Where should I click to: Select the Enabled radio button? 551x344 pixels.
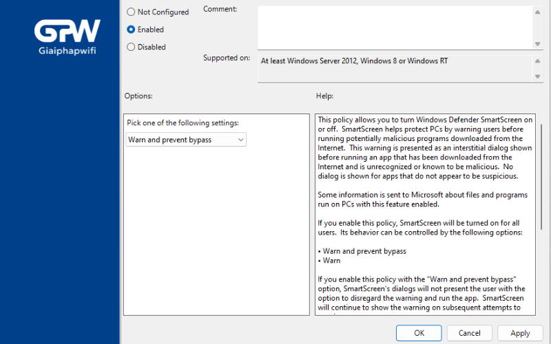point(131,30)
